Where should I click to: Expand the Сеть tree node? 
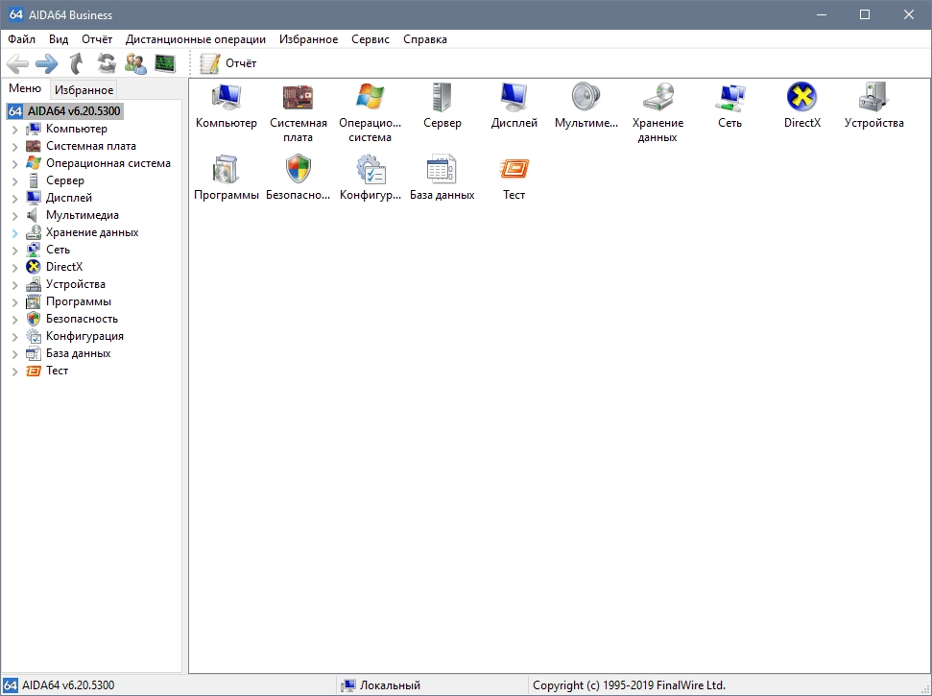point(14,251)
